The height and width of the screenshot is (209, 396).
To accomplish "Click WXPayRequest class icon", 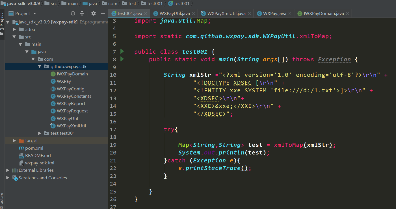I will click(x=53, y=111).
